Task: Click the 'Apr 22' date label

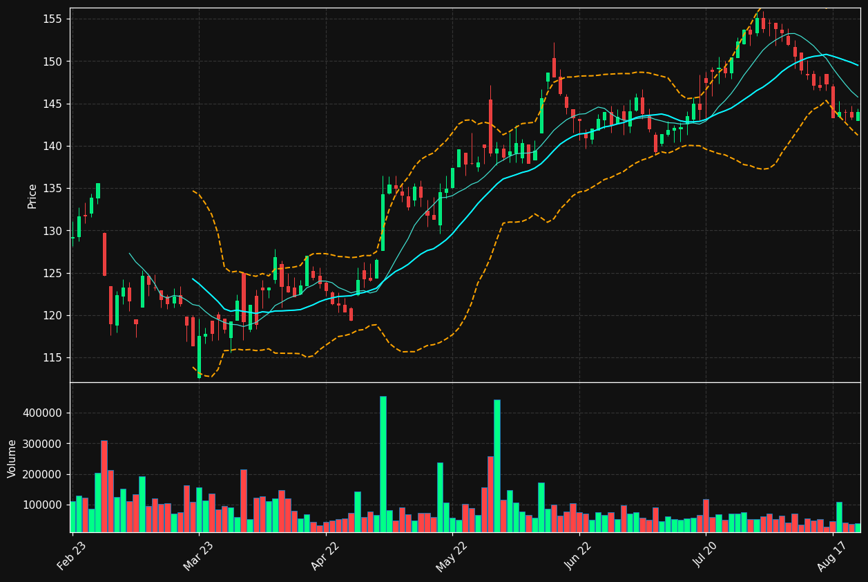Action: [326, 555]
